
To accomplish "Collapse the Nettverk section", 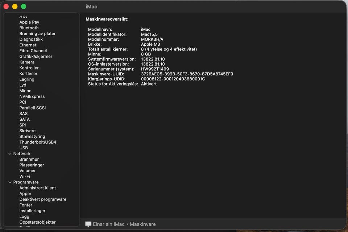I will (x=10, y=154).
